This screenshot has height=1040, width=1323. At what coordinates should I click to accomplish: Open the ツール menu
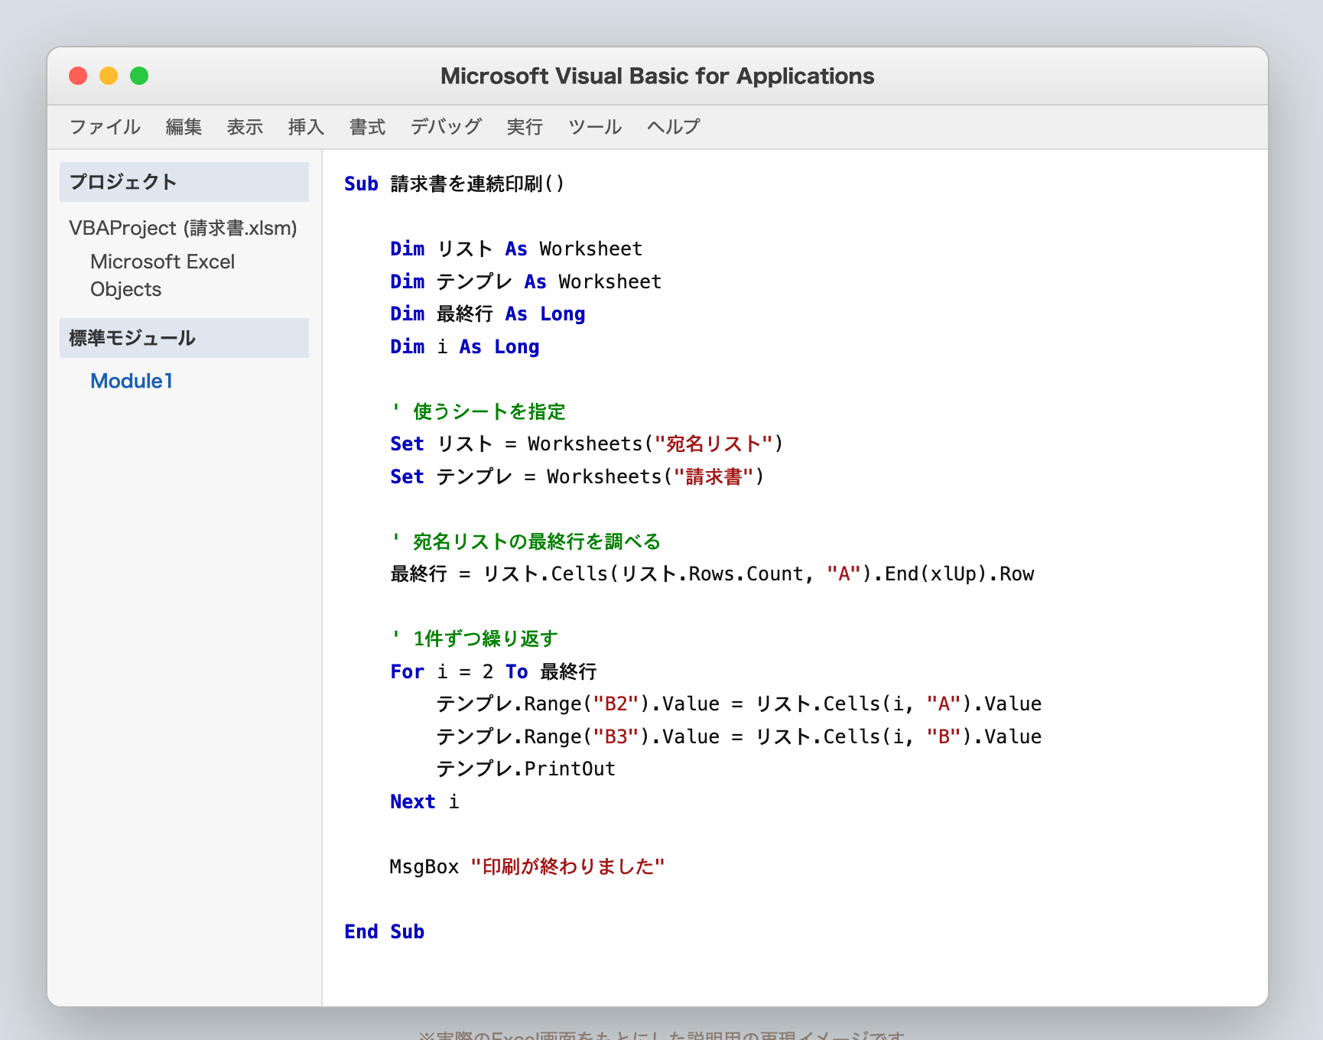(595, 127)
